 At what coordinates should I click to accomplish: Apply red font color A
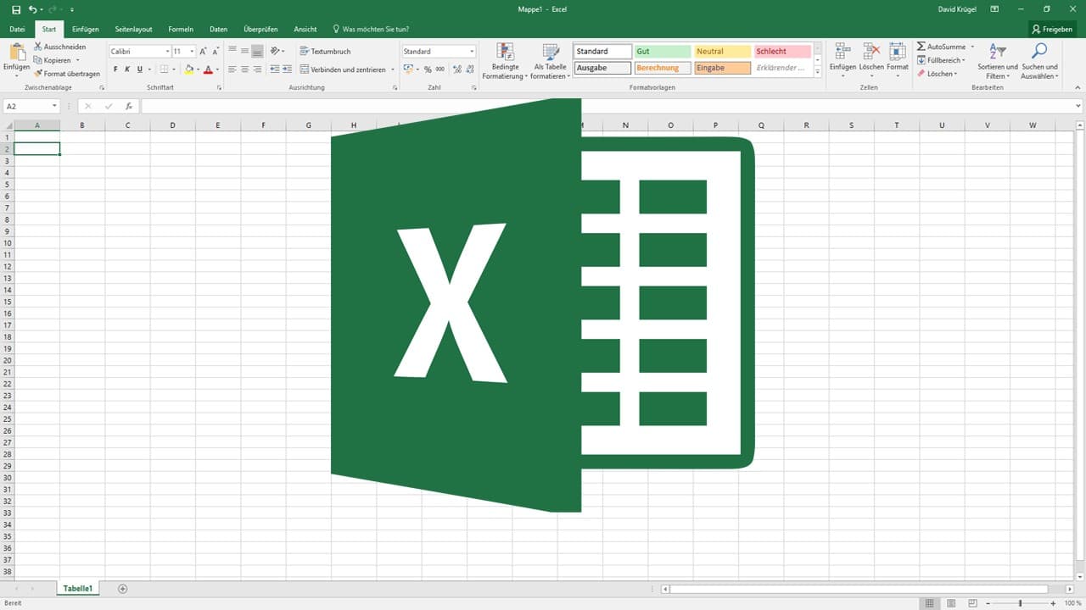pos(208,69)
